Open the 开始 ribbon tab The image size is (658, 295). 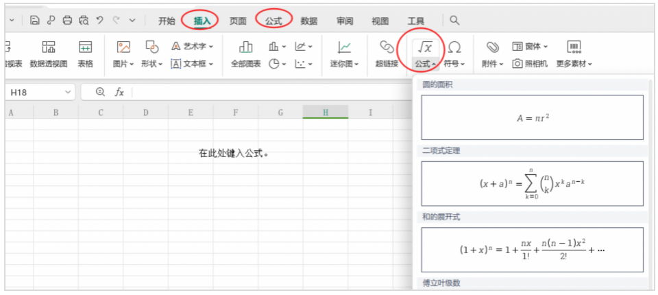167,21
